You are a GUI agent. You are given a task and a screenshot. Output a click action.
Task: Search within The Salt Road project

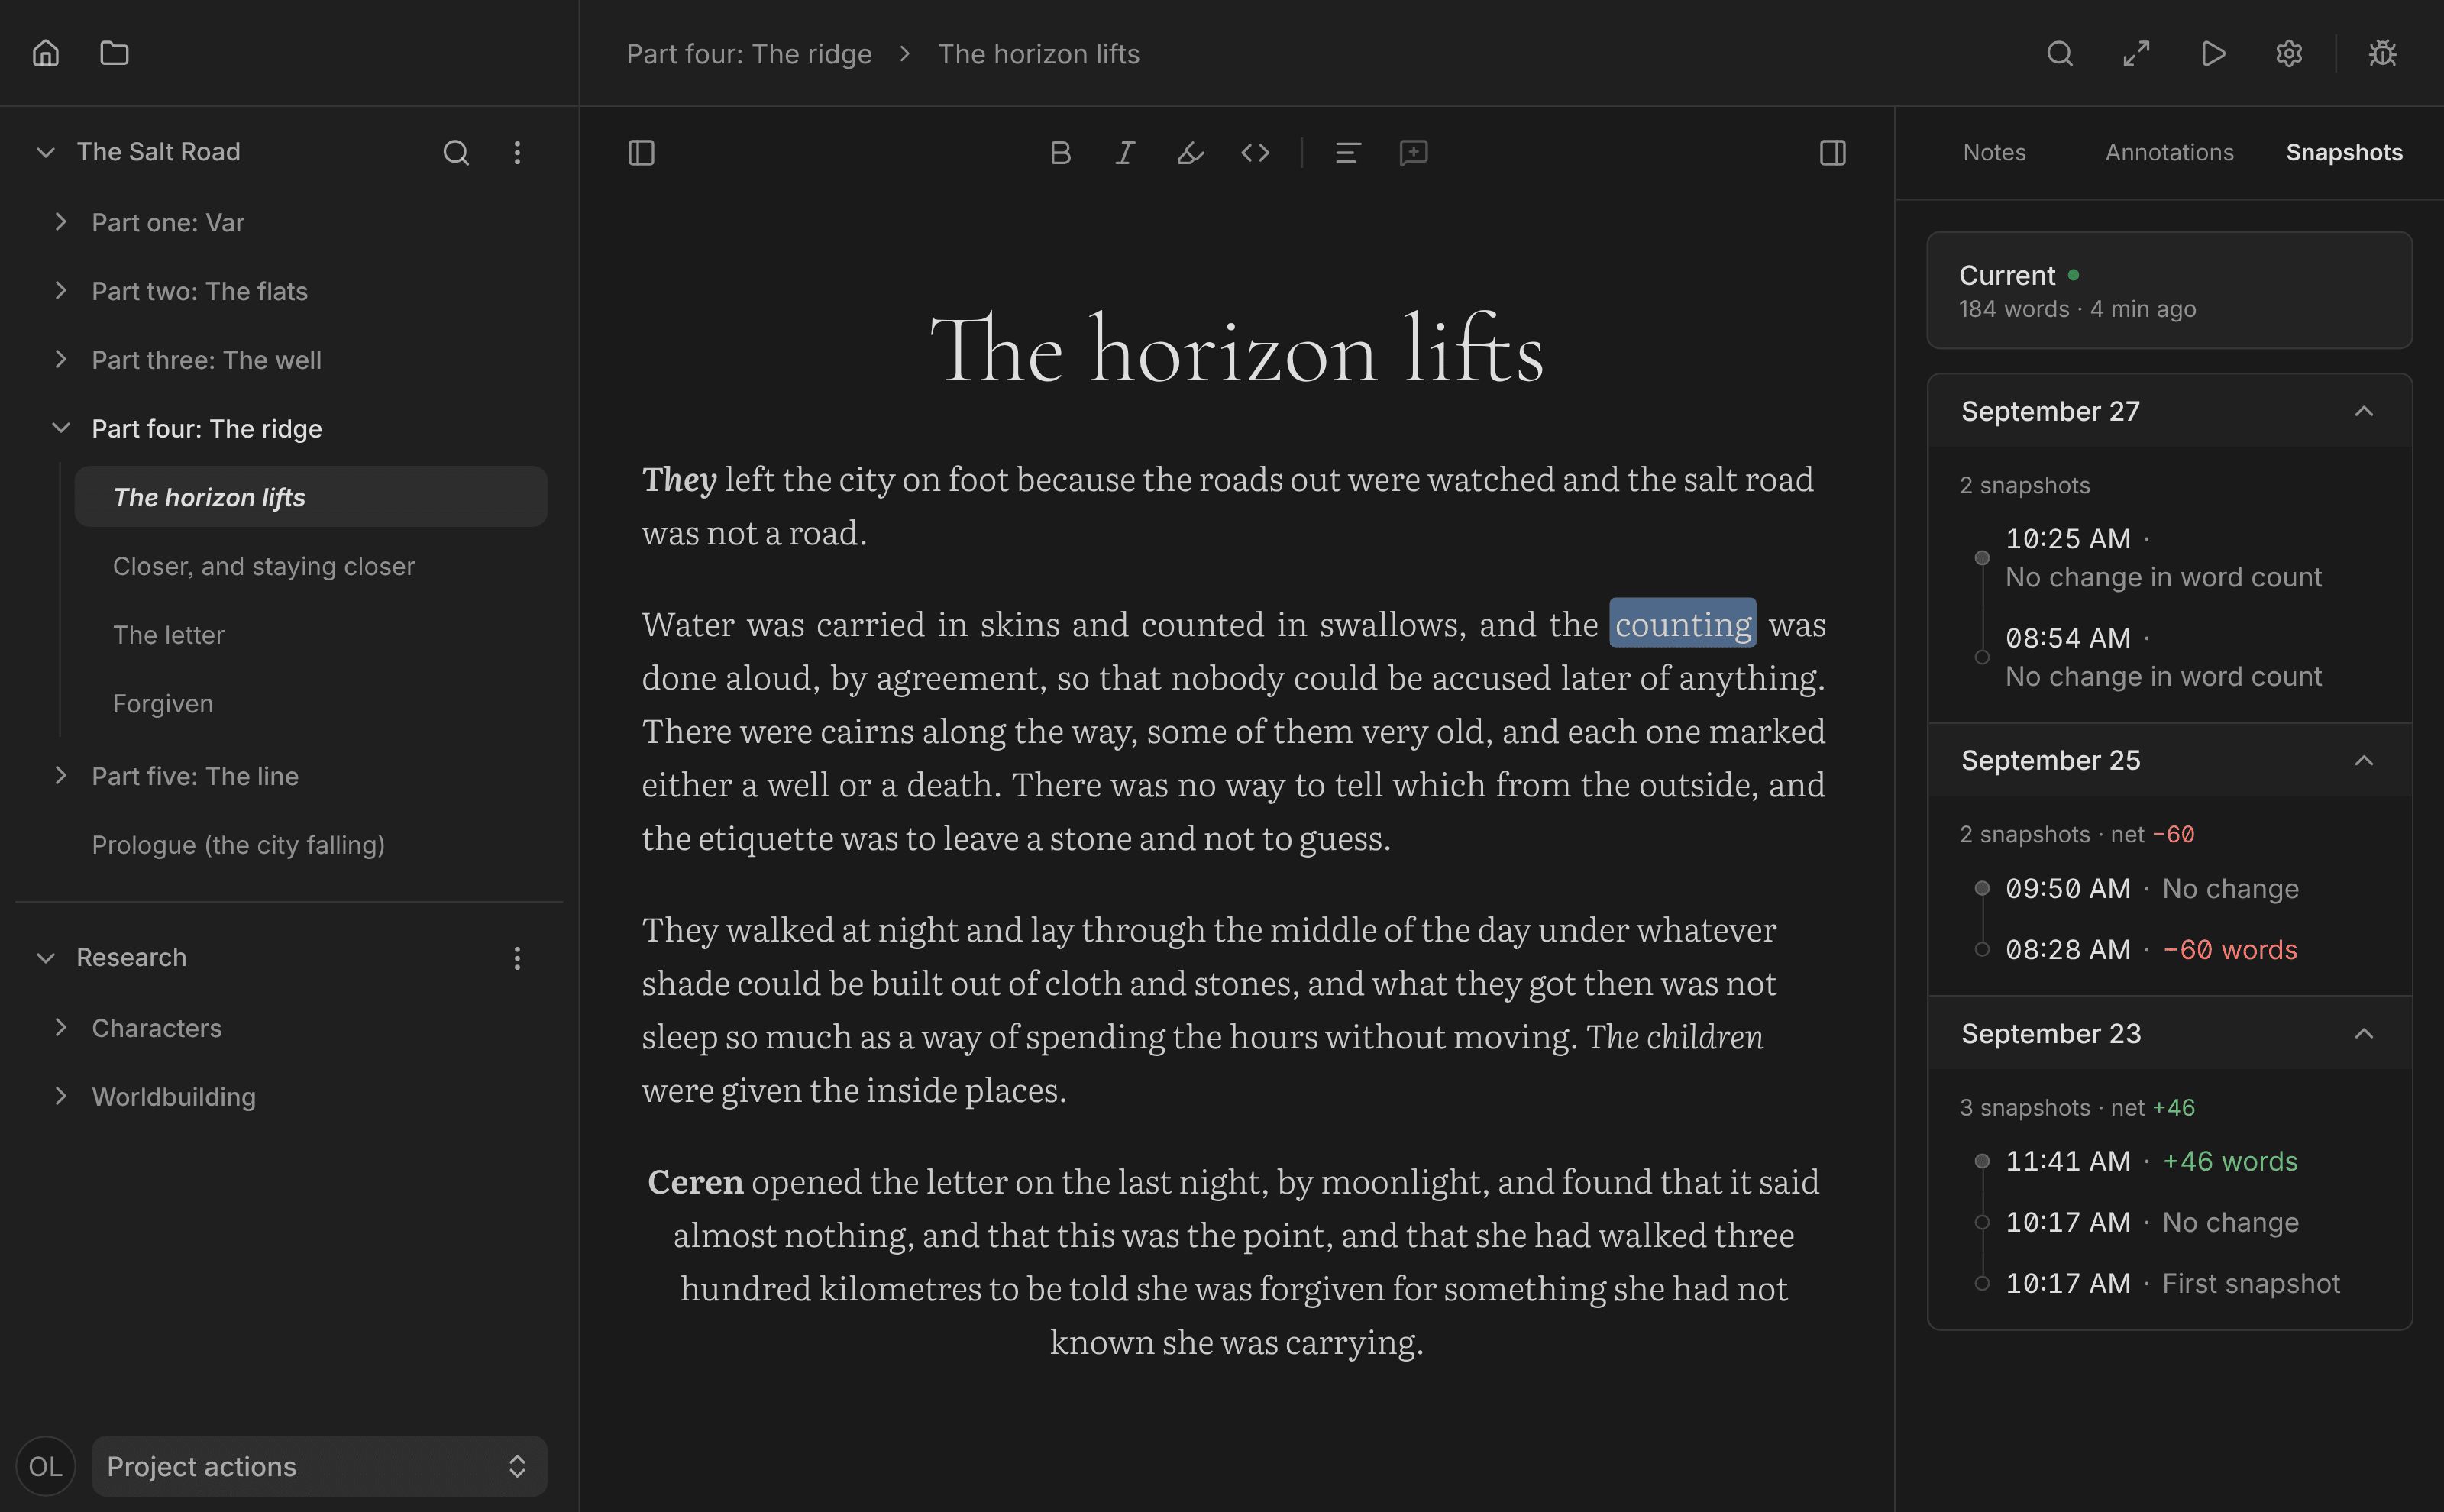(456, 152)
